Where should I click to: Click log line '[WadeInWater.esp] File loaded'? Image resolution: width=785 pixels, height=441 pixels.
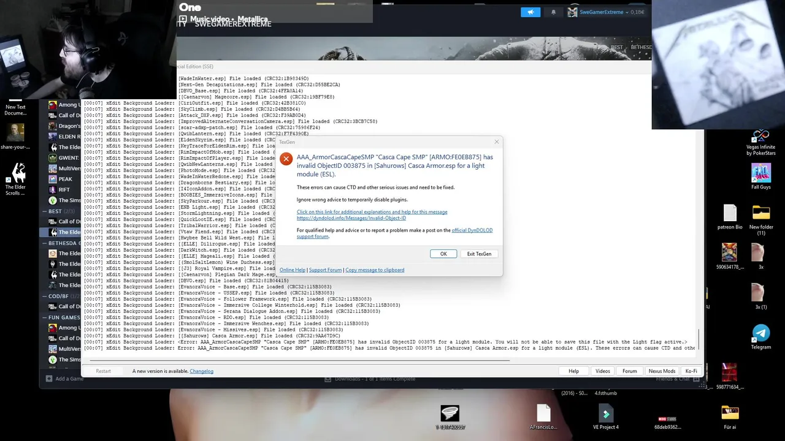243,78
